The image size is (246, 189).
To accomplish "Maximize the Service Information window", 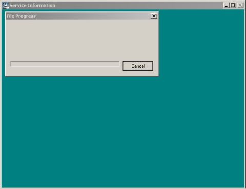I will (x=233, y=5).
